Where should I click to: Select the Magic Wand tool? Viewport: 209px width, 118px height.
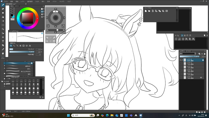3,29
